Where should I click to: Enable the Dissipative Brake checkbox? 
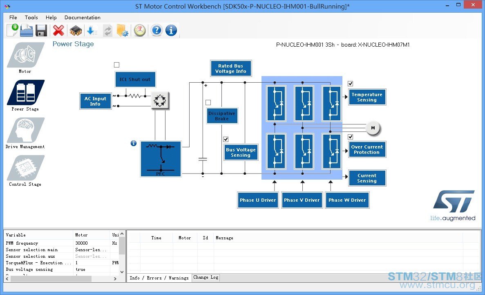(x=208, y=102)
